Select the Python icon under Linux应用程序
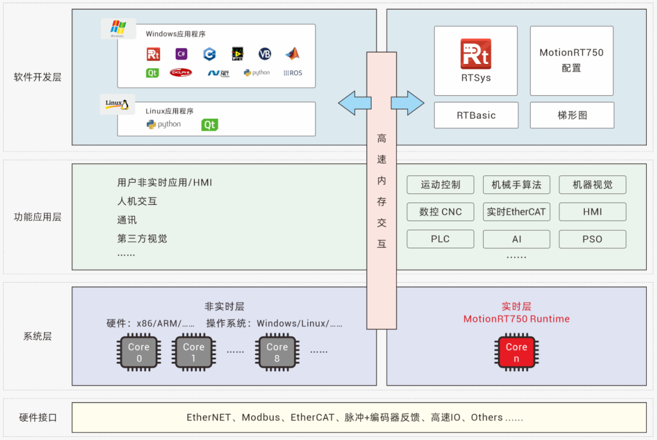The height and width of the screenshot is (440, 657). pyautogui.click(x=163, y=124)
